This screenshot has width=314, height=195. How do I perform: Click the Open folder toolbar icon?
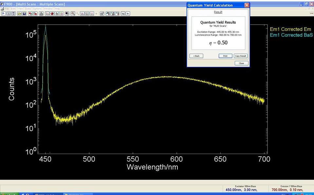point(19,14)
